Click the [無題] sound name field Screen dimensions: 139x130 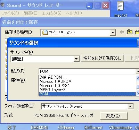tap(42, 59)
